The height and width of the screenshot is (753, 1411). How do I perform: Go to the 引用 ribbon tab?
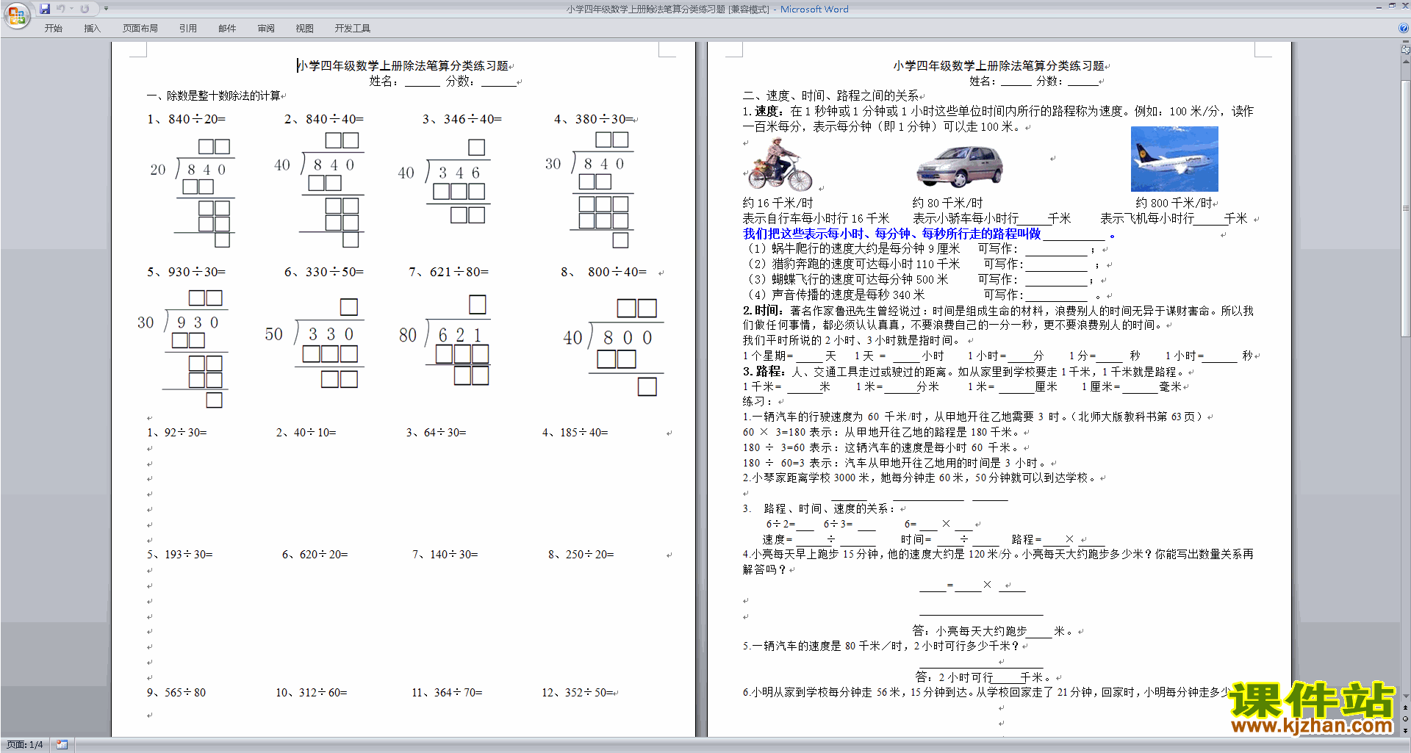coord(188,28)
